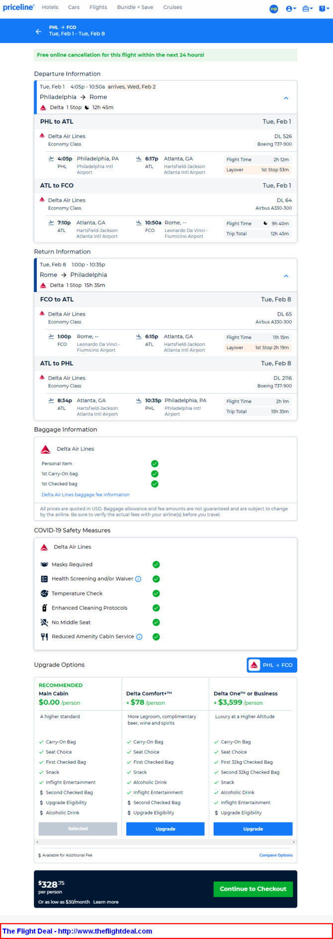Image resolution: width=333 pixels, height=939 pixels.
Task: Open the Flights tab
Action: click(98, 7)
